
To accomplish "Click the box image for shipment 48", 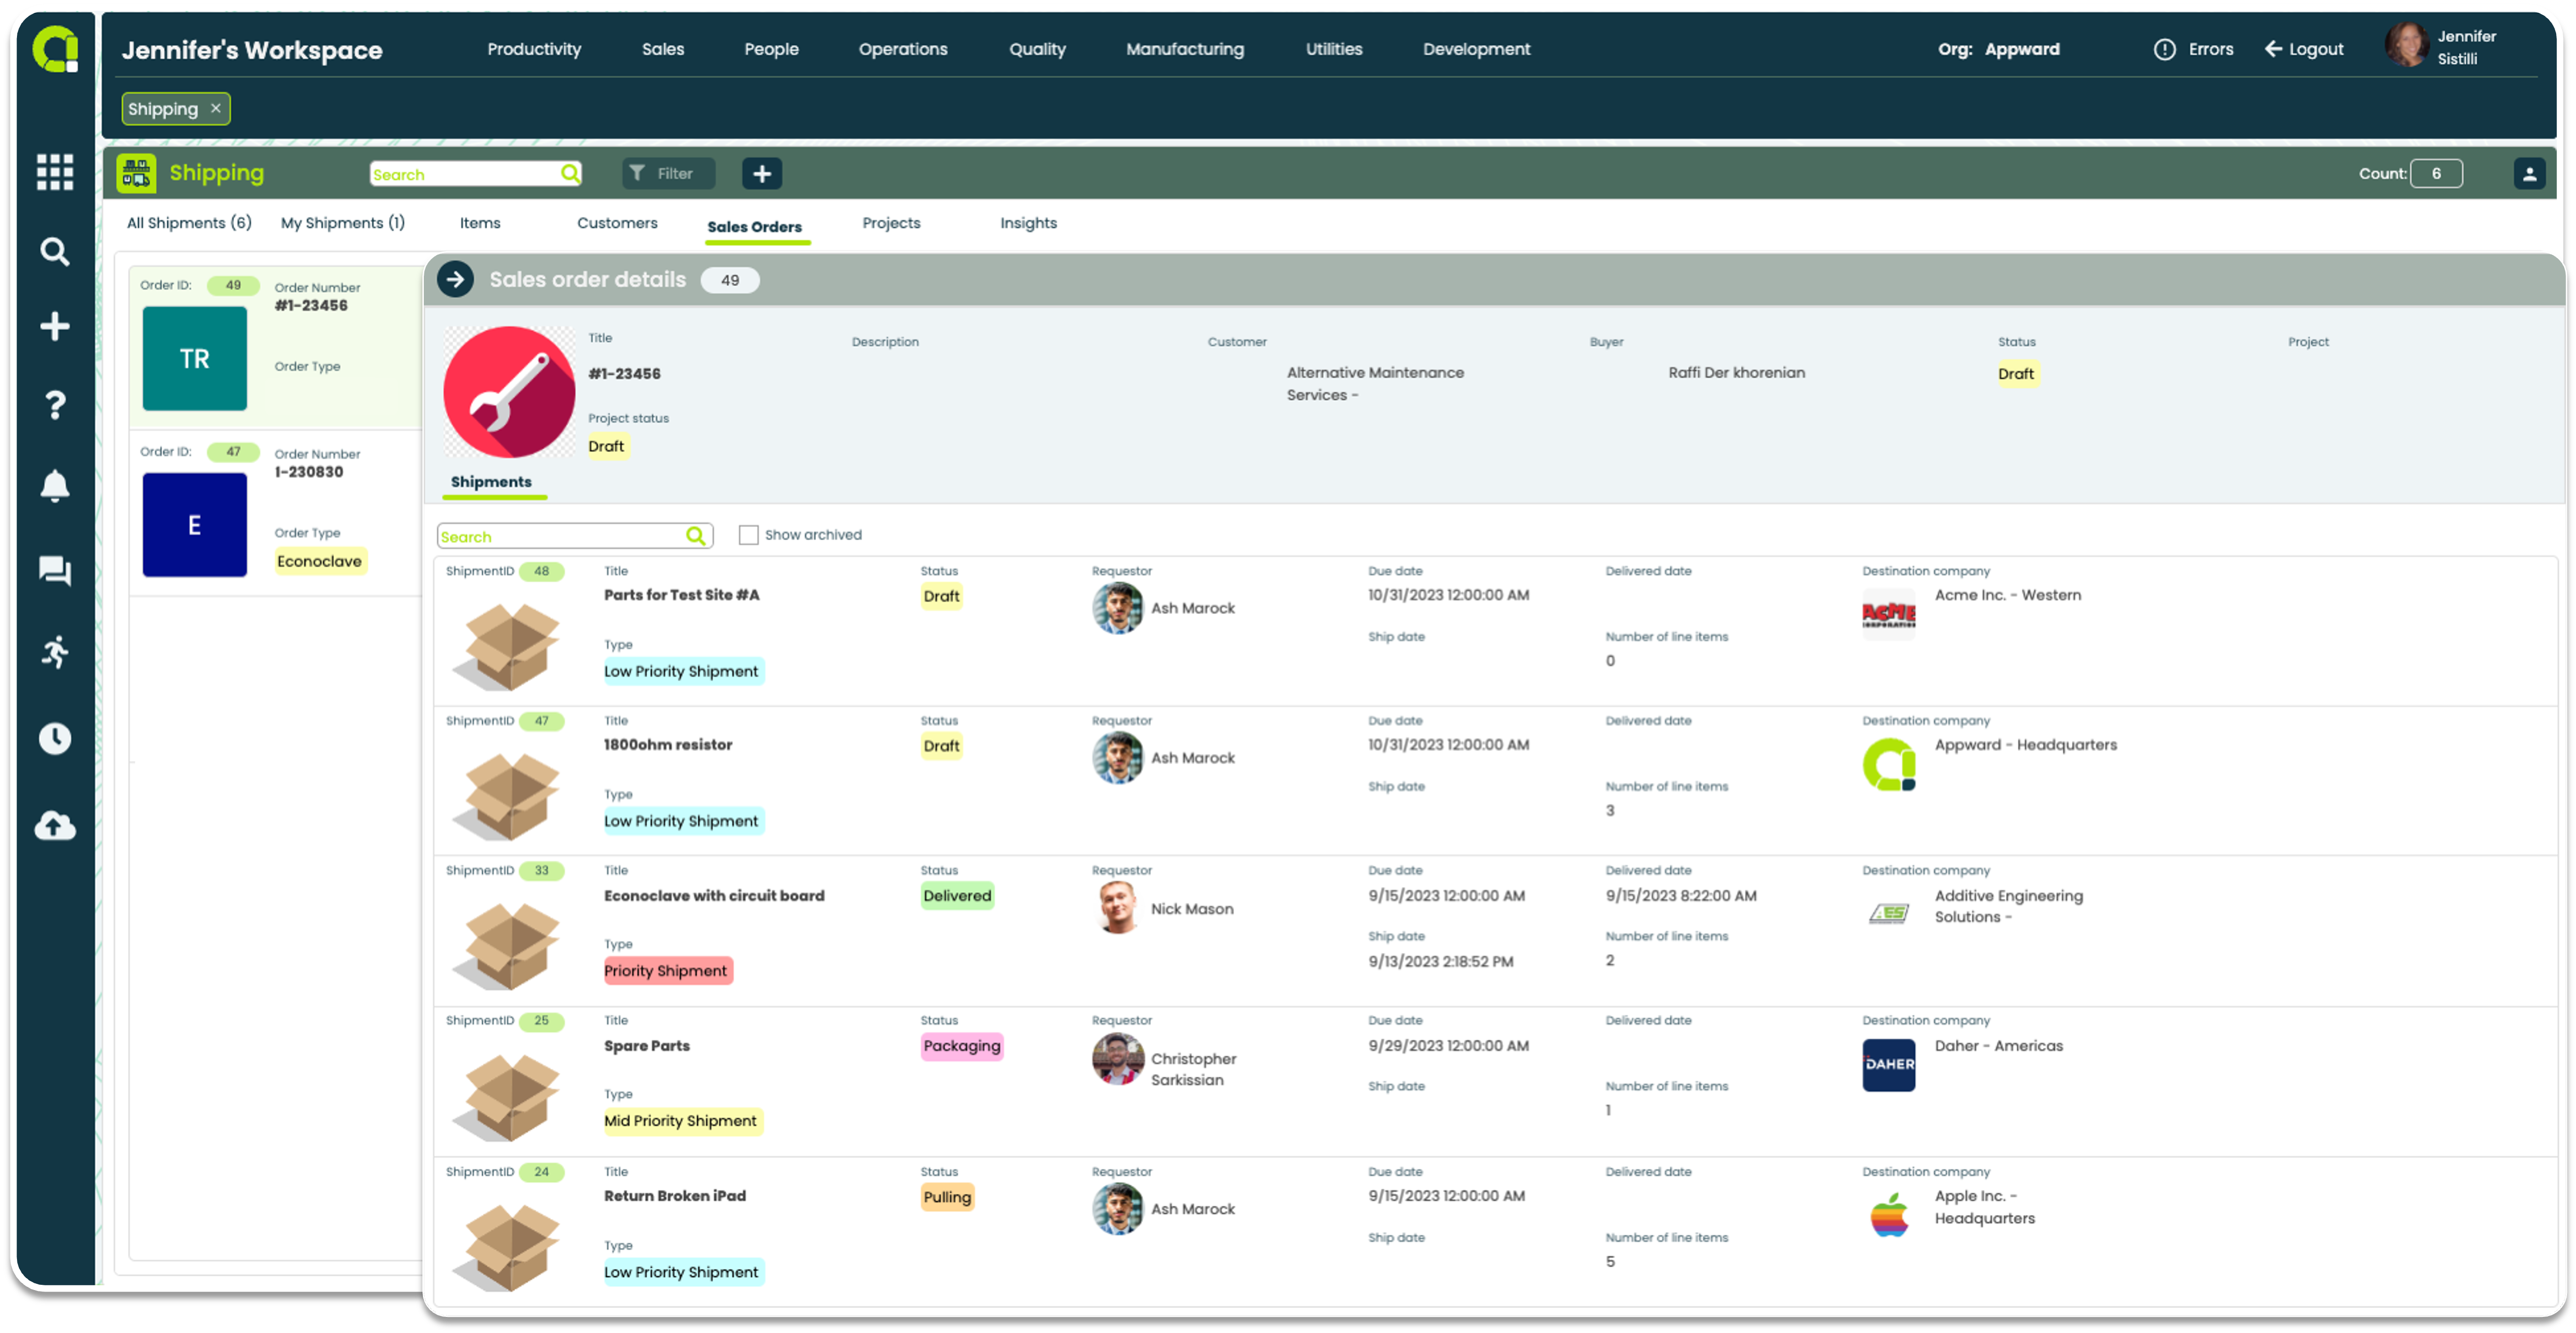I will (508, 645).
